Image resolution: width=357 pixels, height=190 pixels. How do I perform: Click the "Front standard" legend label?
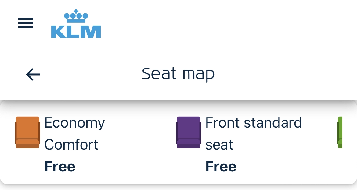tap(254, 123)
